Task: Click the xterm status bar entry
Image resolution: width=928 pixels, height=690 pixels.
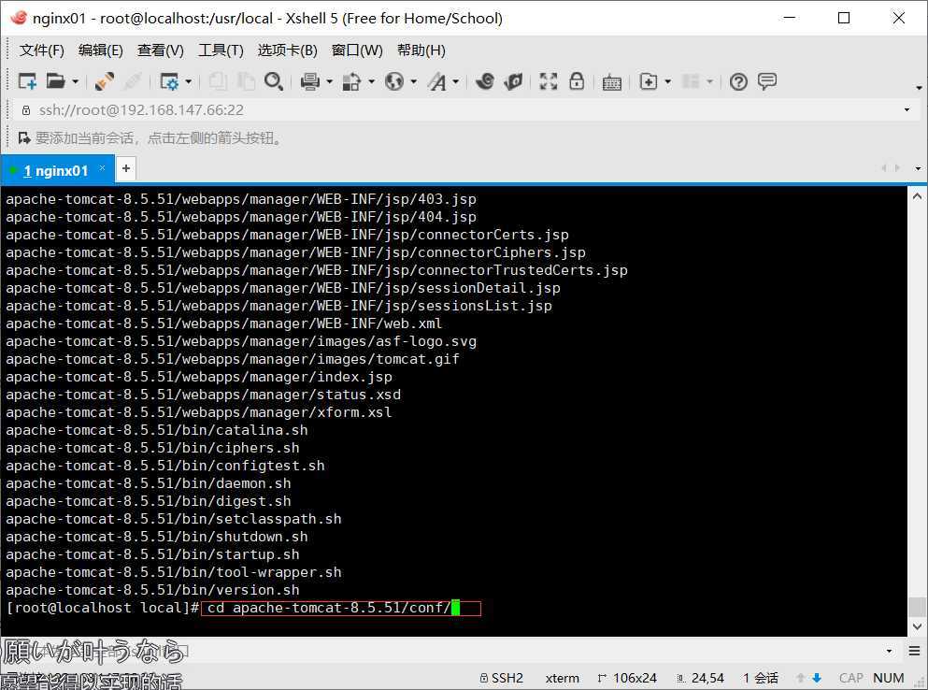Action: 563,678
